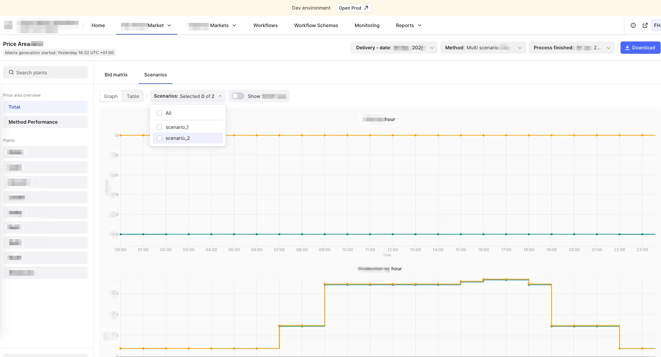Select the scenario_1 checkbox
Screen dimensions: 661x357
pos(160,127)
